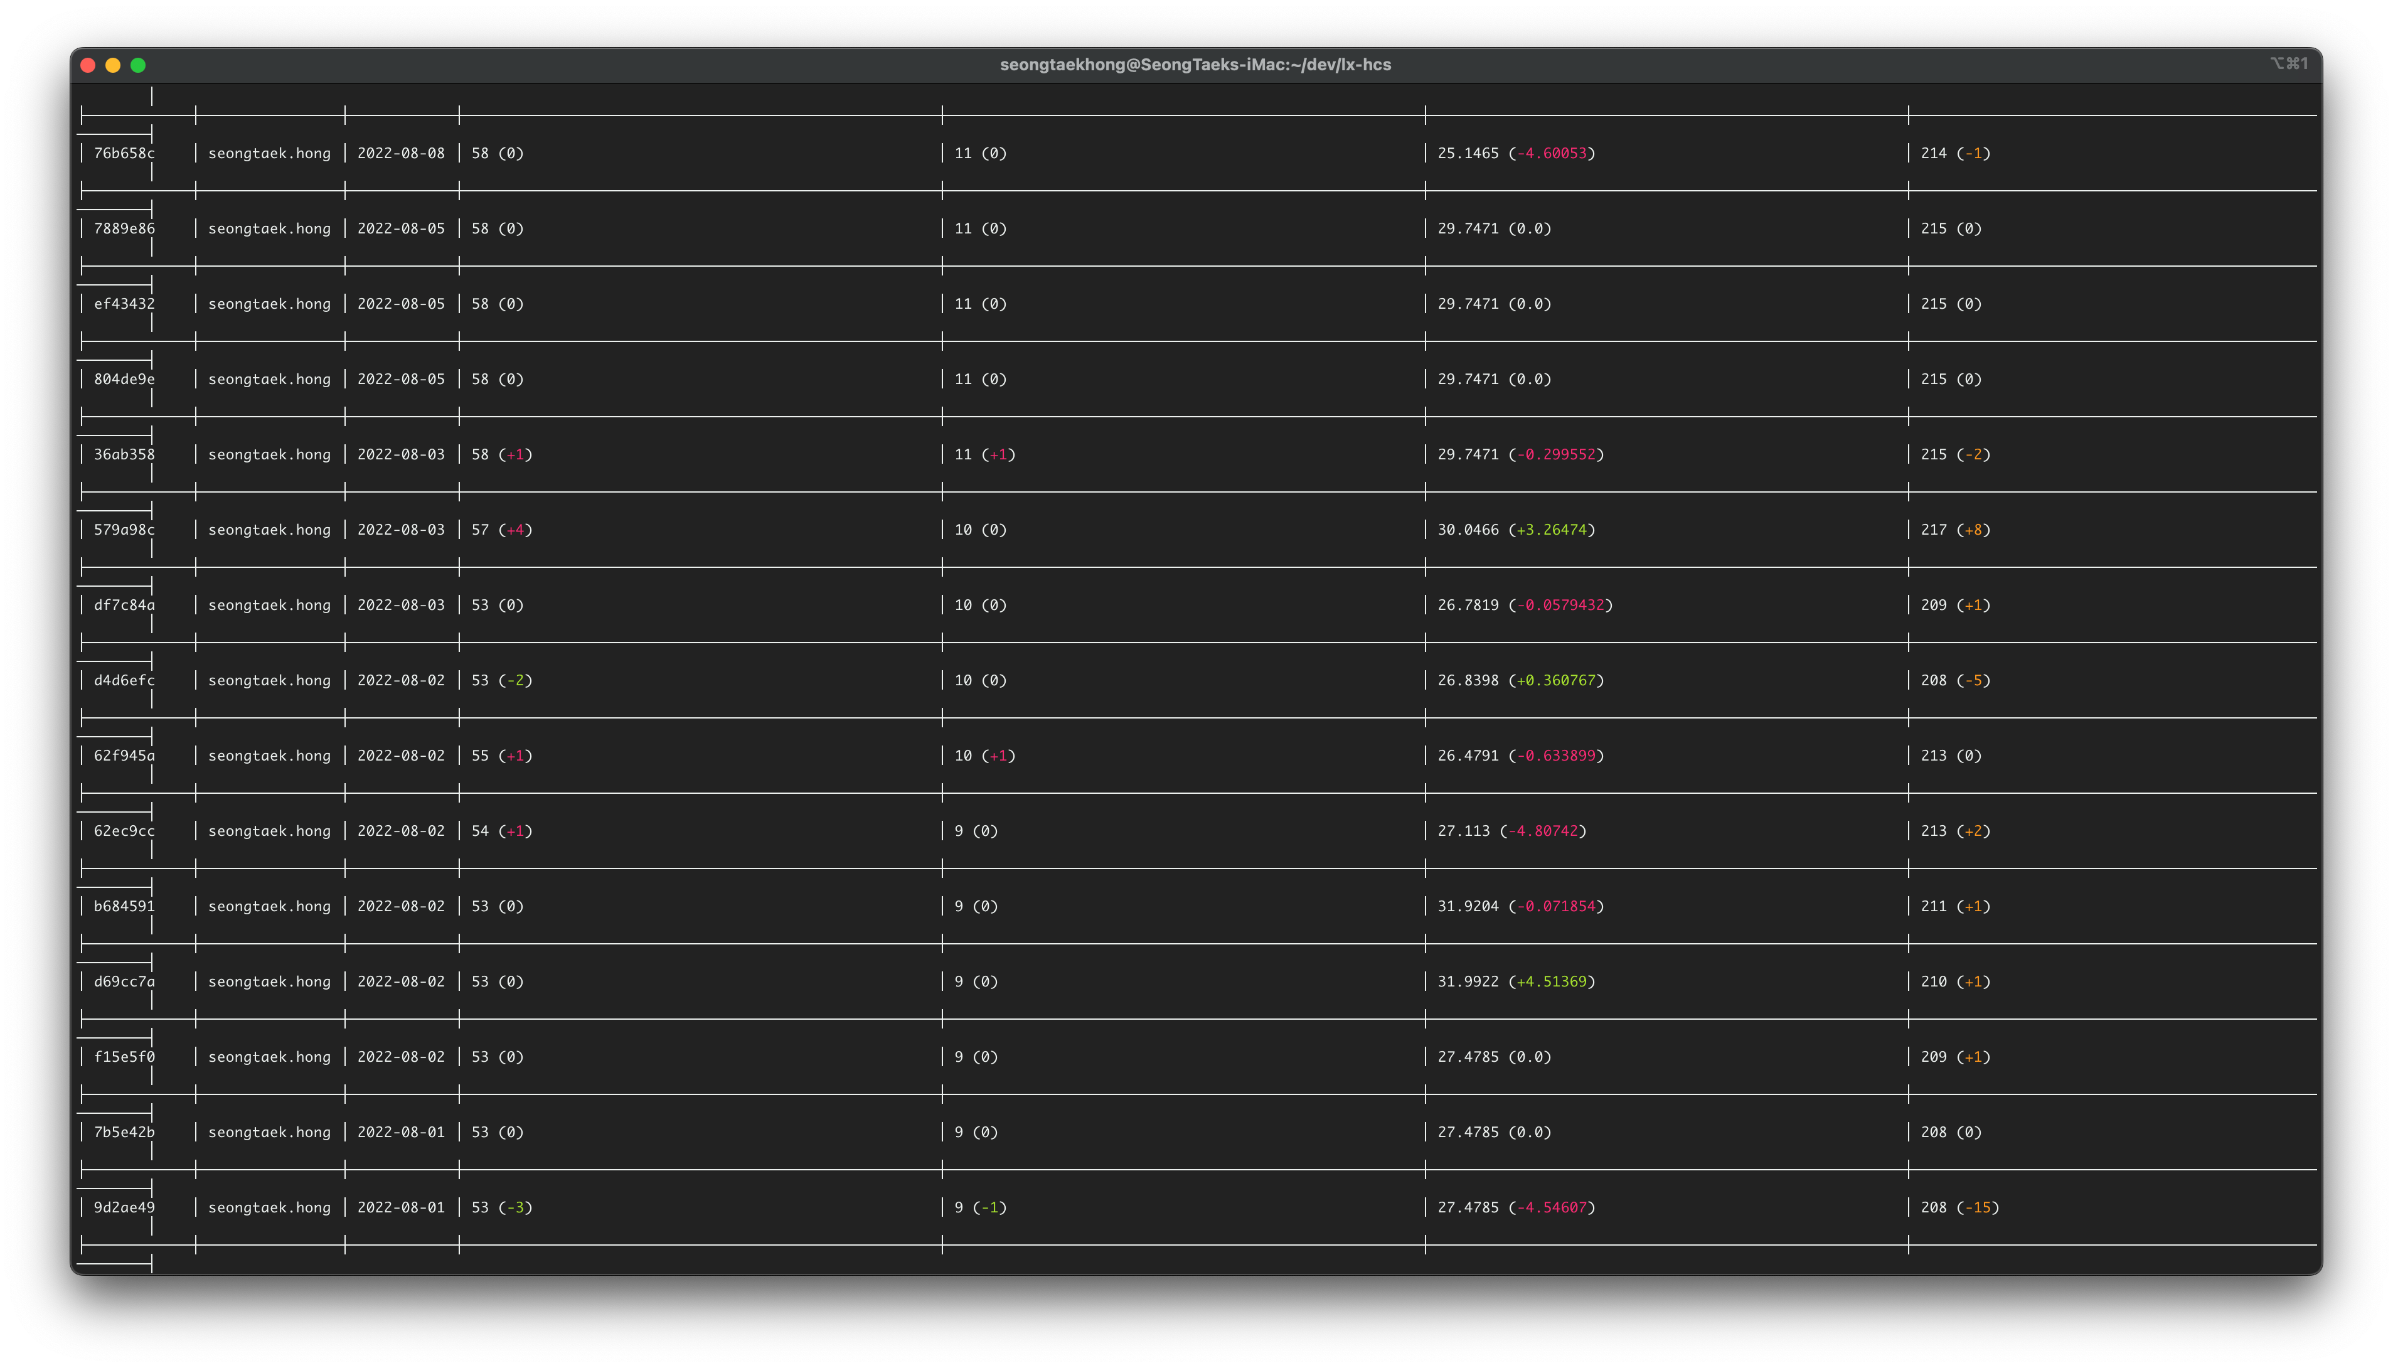The height and width of the screenshot is (1368, 2393).
Task: Select commit hash b684591
Action: click(124, 906)
